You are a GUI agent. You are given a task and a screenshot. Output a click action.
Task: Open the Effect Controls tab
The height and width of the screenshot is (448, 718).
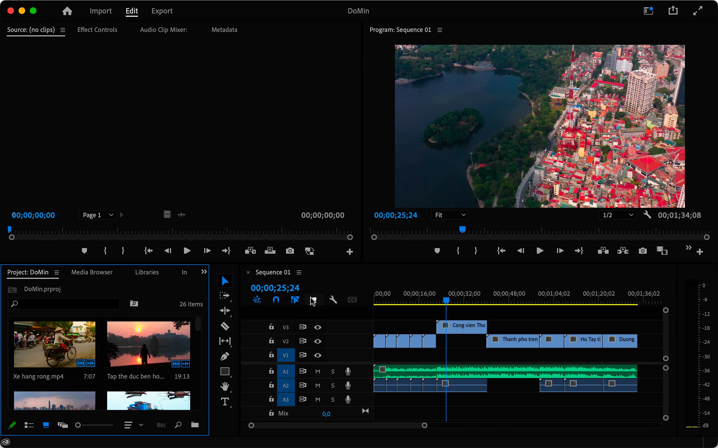click(97, 30)
